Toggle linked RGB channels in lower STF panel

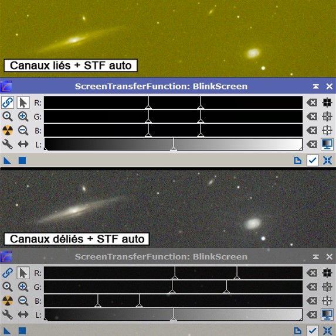click(8, 273)
